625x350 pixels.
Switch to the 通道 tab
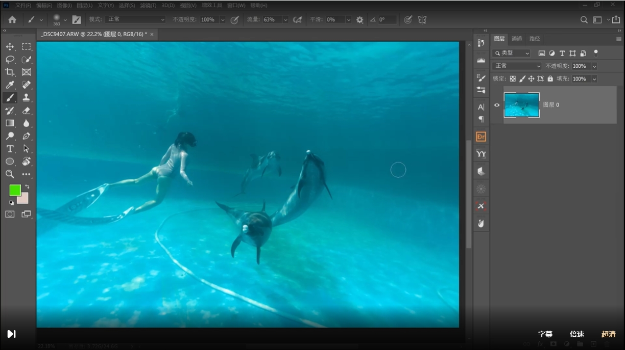[x=517, y=39]
